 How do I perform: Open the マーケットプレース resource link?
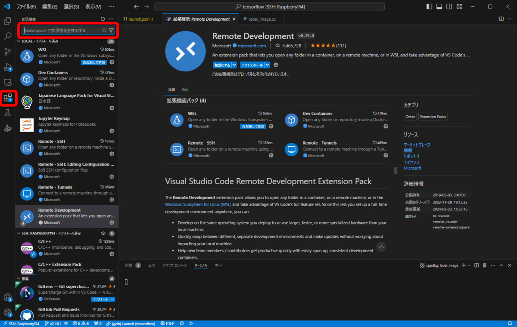coord(417,145)
